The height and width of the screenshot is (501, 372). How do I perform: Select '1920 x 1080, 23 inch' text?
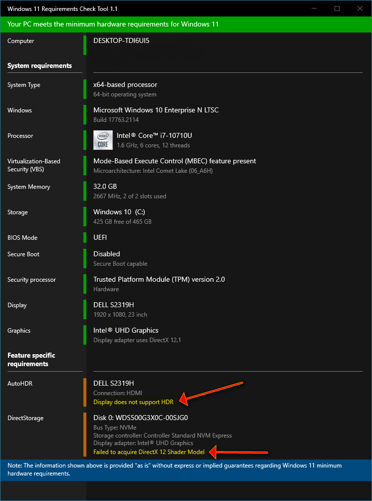point(120,315)
